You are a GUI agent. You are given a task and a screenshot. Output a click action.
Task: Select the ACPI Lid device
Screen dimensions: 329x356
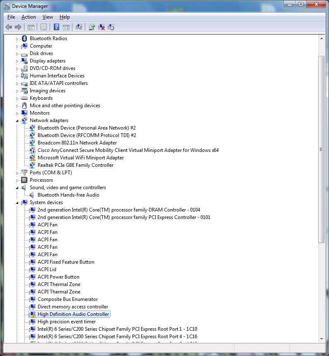[47, 269]
